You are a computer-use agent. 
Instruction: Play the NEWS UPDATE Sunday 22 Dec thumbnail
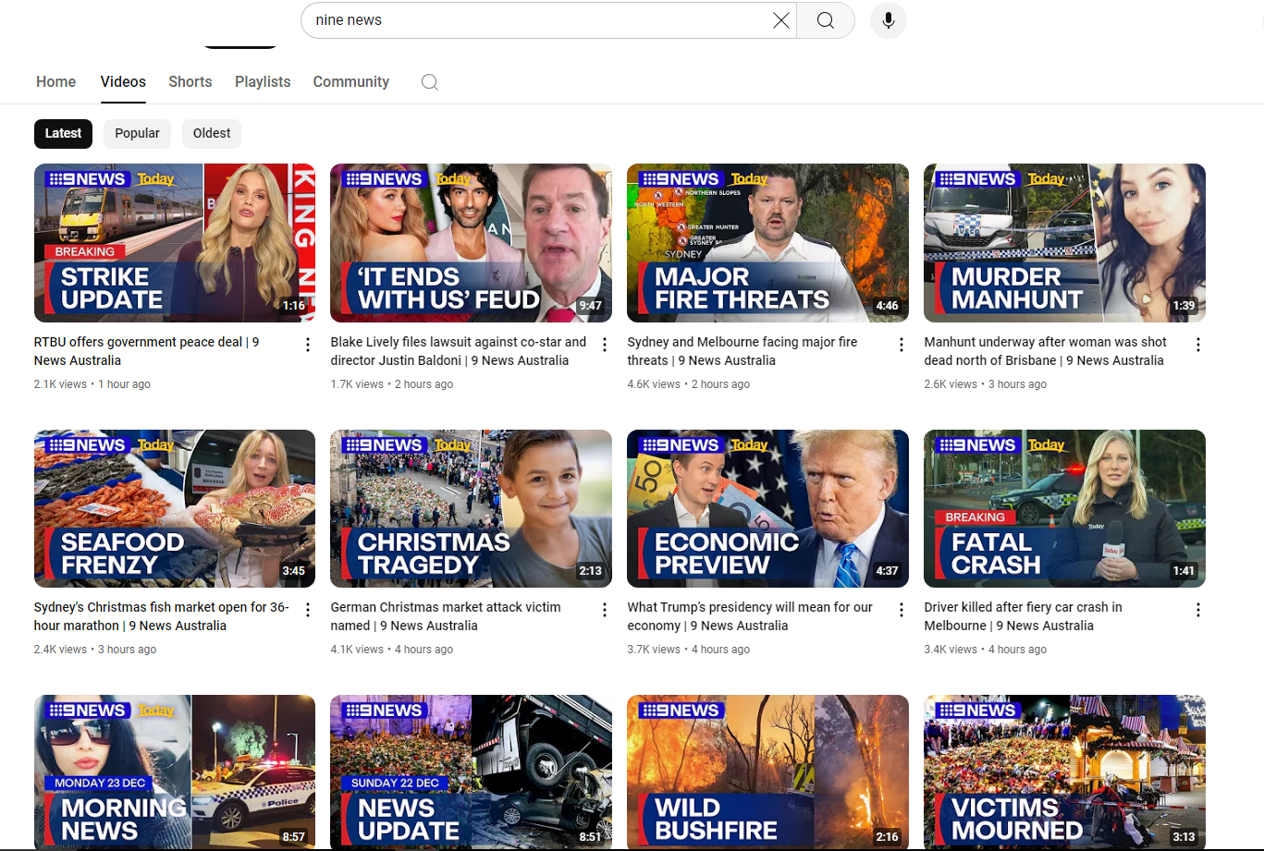(471, 772)
